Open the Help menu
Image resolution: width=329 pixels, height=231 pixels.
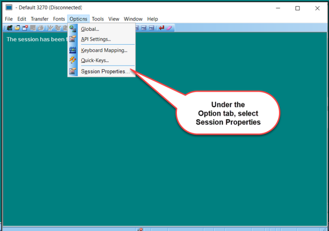point(153,19)
